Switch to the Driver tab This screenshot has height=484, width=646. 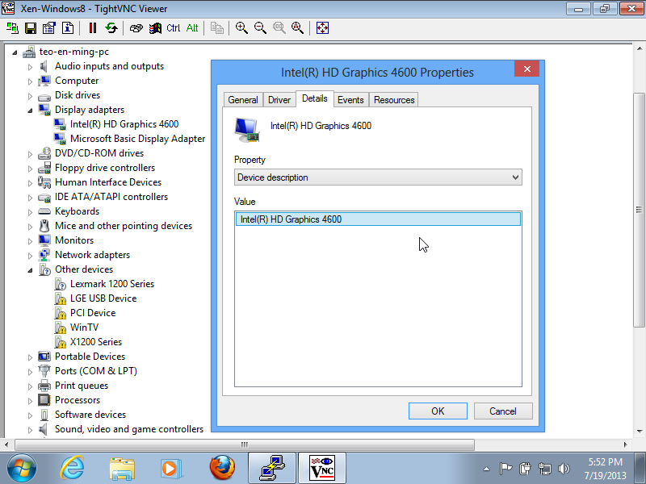(279, 100)
